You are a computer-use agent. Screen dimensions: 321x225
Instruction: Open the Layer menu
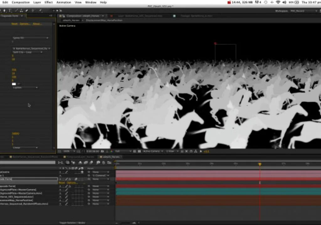coord(37,2)
